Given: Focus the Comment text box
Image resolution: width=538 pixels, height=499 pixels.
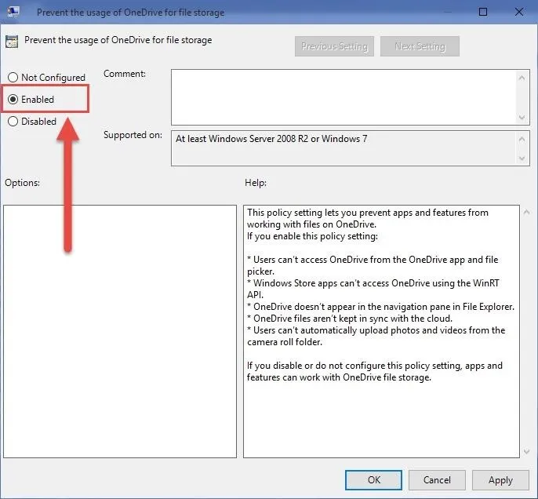Looking at the screenshot, I should pyautogui.click(x=344, y=97).
